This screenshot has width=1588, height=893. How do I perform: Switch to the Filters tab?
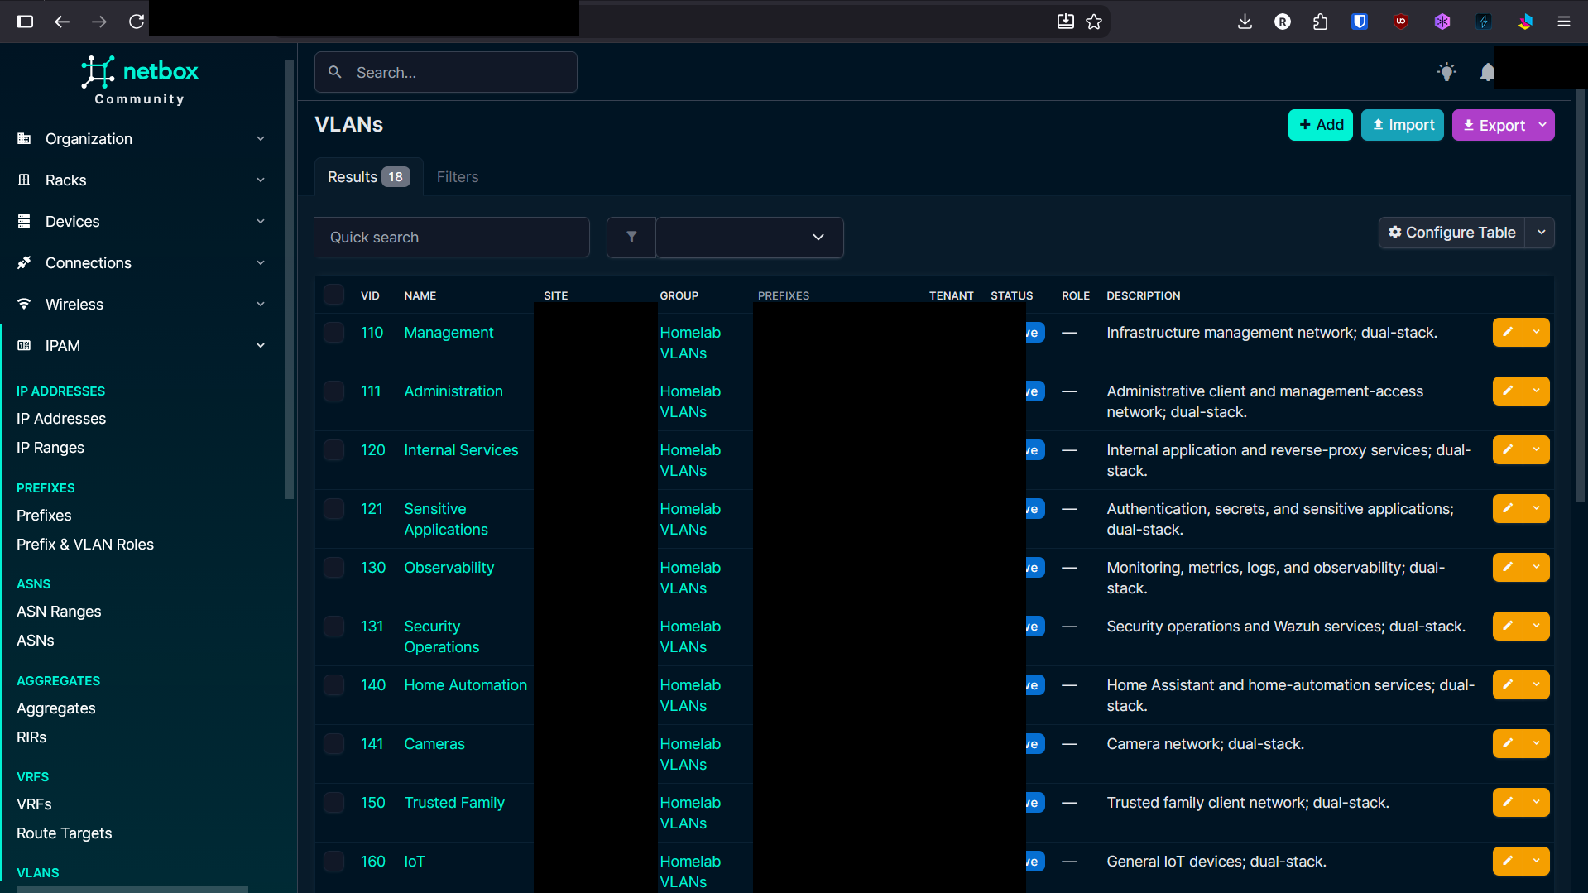click(x=458, y=177)
